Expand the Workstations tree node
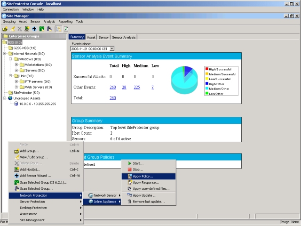 tap(16, 65)
